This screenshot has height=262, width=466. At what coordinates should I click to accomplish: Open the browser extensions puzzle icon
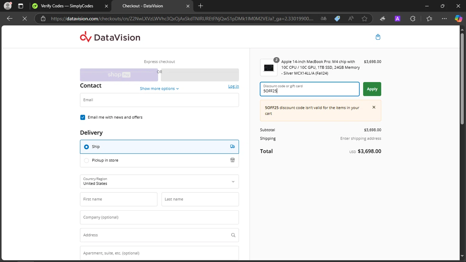[x=413, y=19]
